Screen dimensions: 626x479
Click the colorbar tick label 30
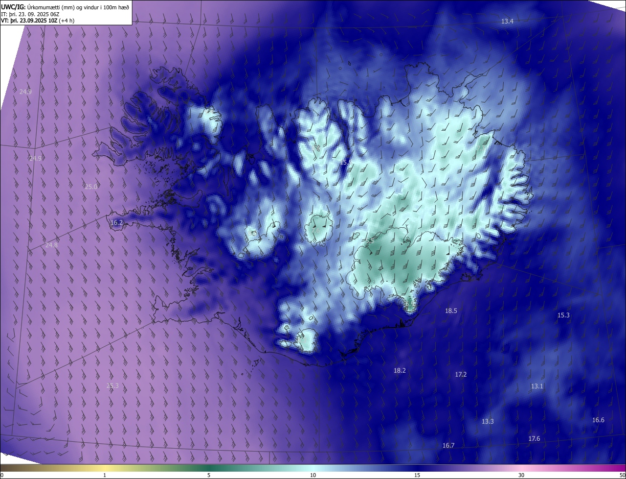521,475
